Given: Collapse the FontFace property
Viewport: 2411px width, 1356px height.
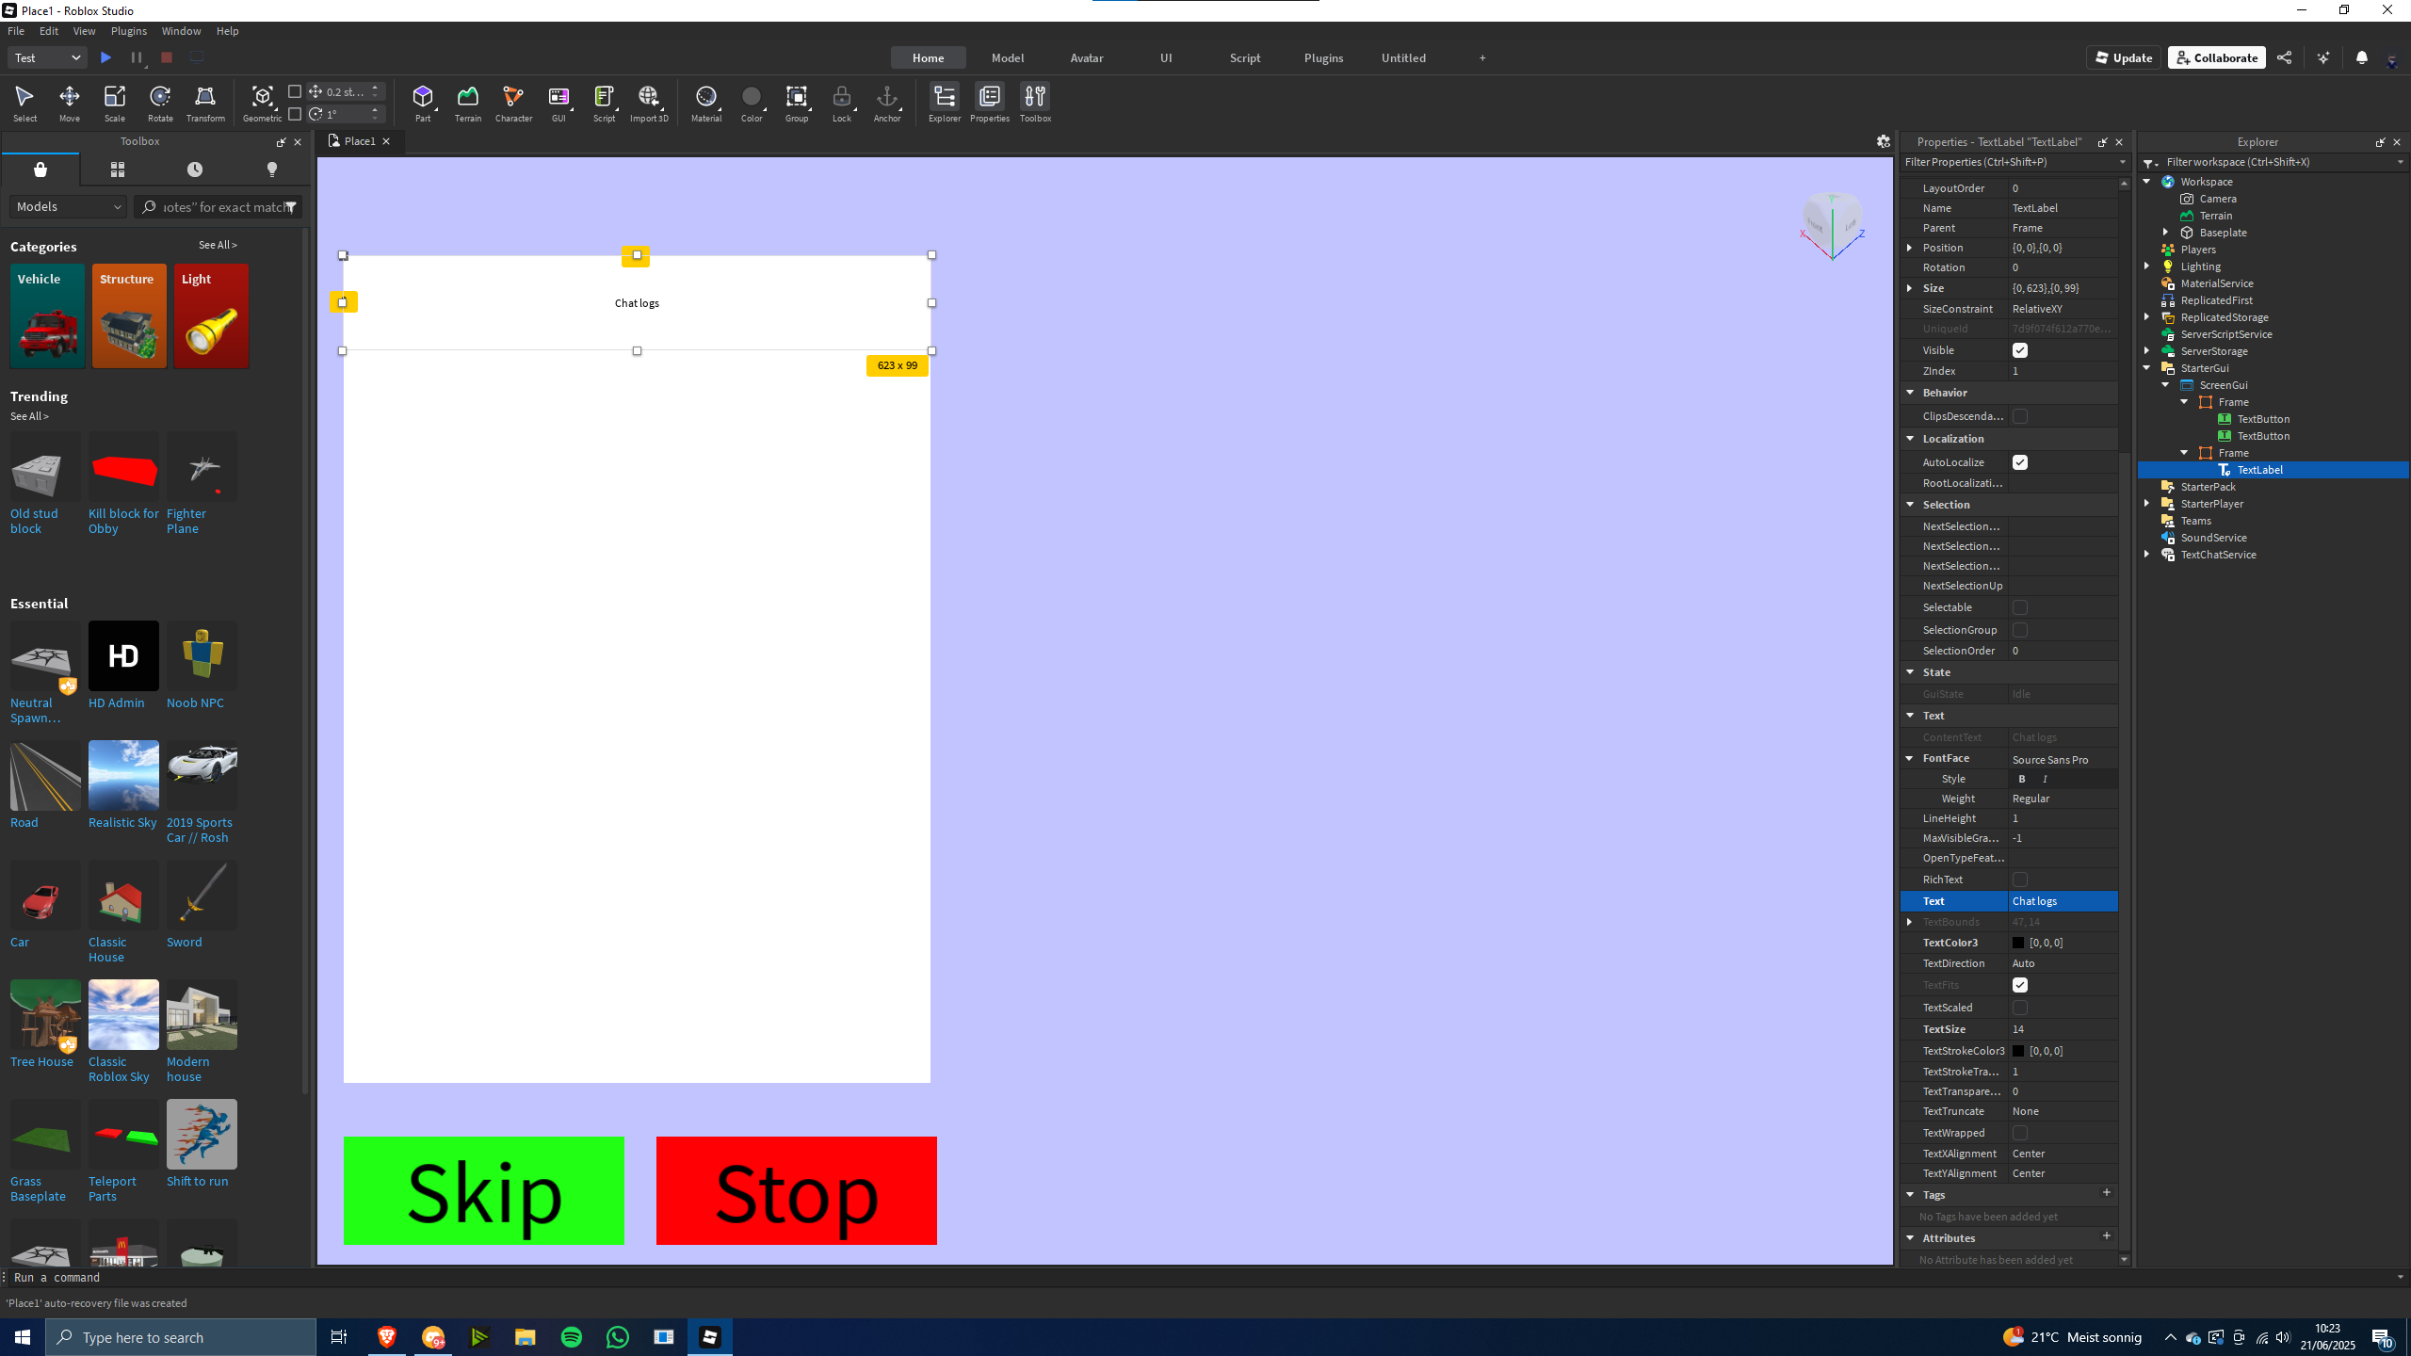Looking at the screenshot, I should coord(1910,758).
